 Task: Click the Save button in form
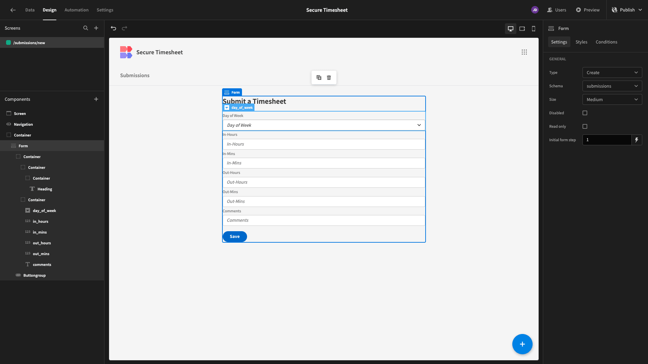tap(235, 237)
